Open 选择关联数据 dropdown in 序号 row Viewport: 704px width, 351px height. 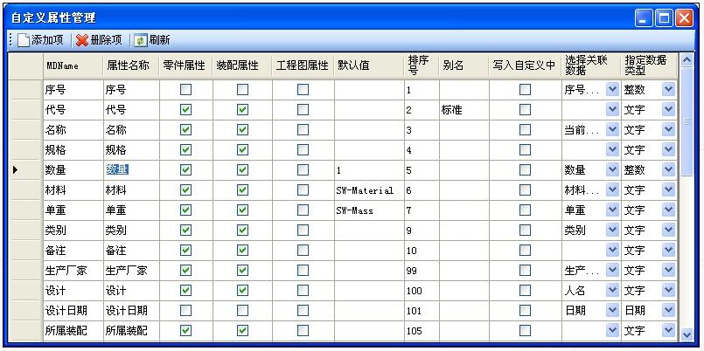point(612,90)
